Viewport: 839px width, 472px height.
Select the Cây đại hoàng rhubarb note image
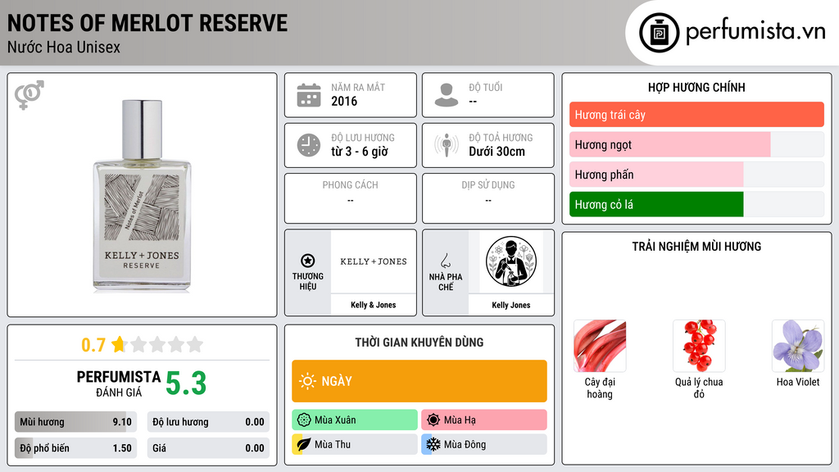(x=599, y=346)
